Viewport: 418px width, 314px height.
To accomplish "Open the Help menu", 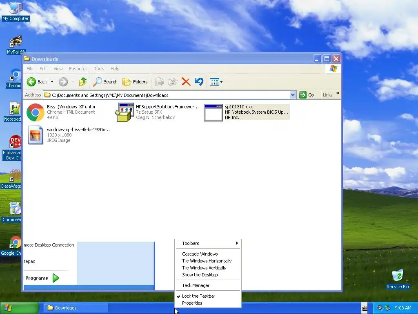I will [x=115, y=69].
